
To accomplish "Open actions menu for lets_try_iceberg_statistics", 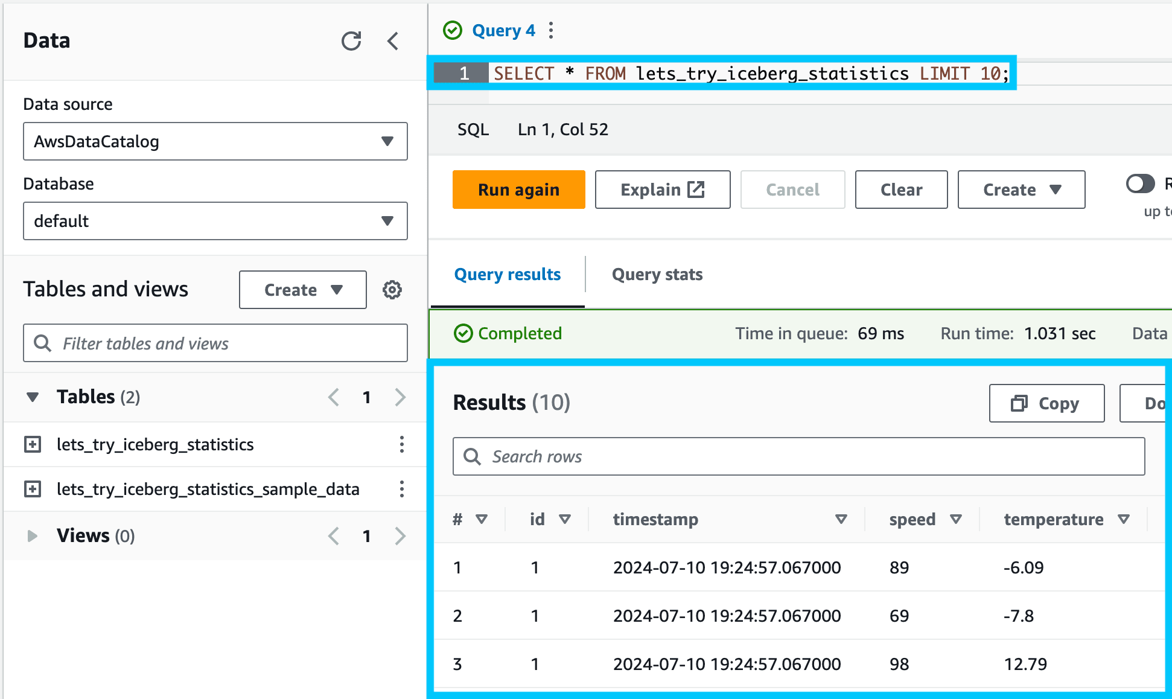I will click(402, 444).
